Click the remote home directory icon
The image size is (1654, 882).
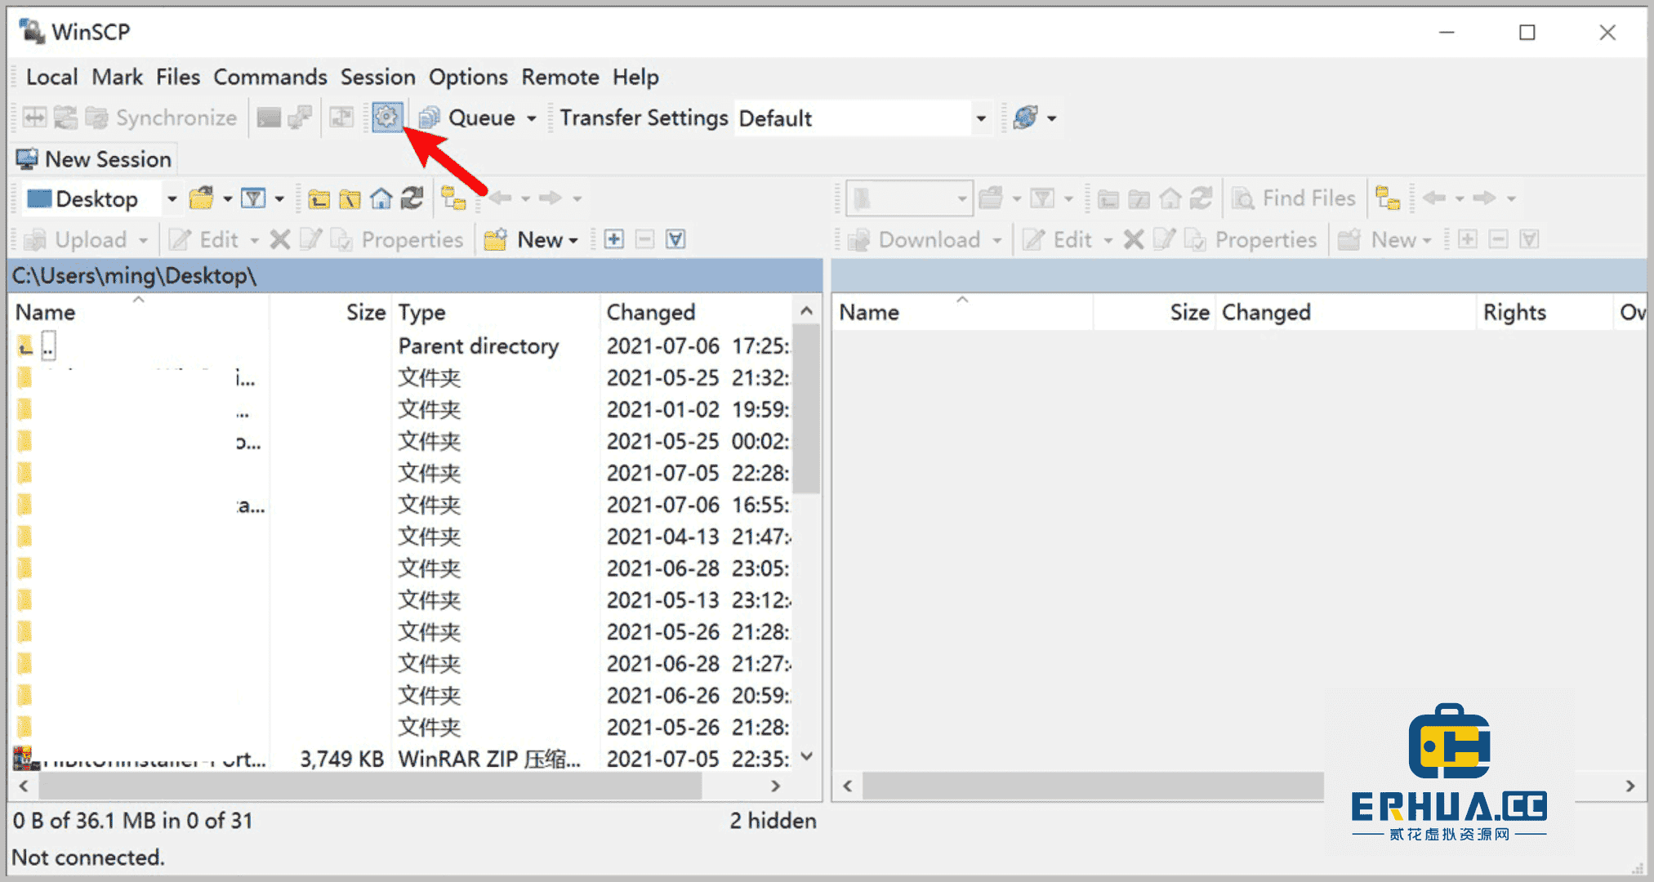tap(1170, 198)
